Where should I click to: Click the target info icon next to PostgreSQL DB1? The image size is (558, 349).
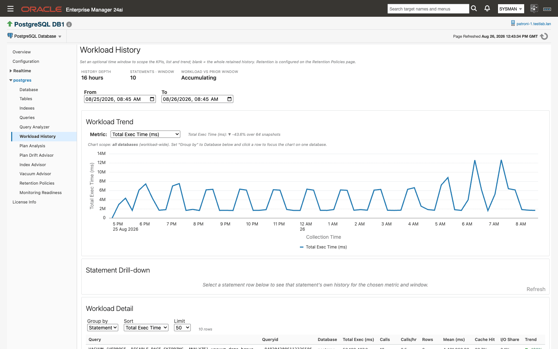coord(69,24)
